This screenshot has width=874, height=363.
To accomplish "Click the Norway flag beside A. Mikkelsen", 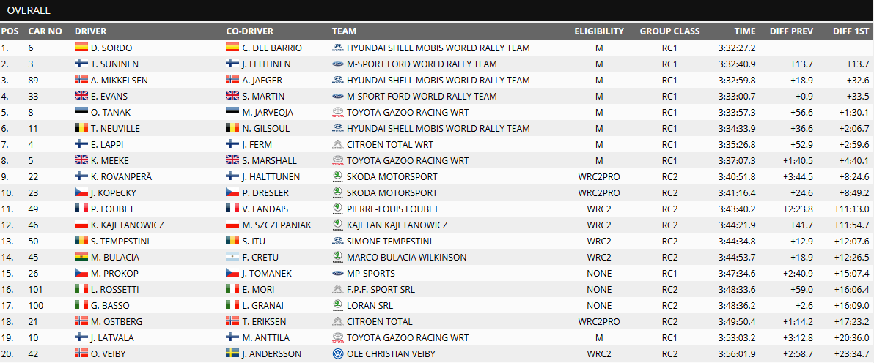I will click(x=81, y=81).
